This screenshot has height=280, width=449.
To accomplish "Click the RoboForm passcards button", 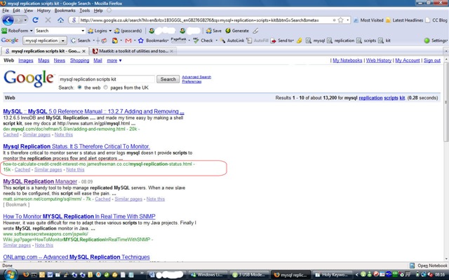I will click(x=128, y=31).
